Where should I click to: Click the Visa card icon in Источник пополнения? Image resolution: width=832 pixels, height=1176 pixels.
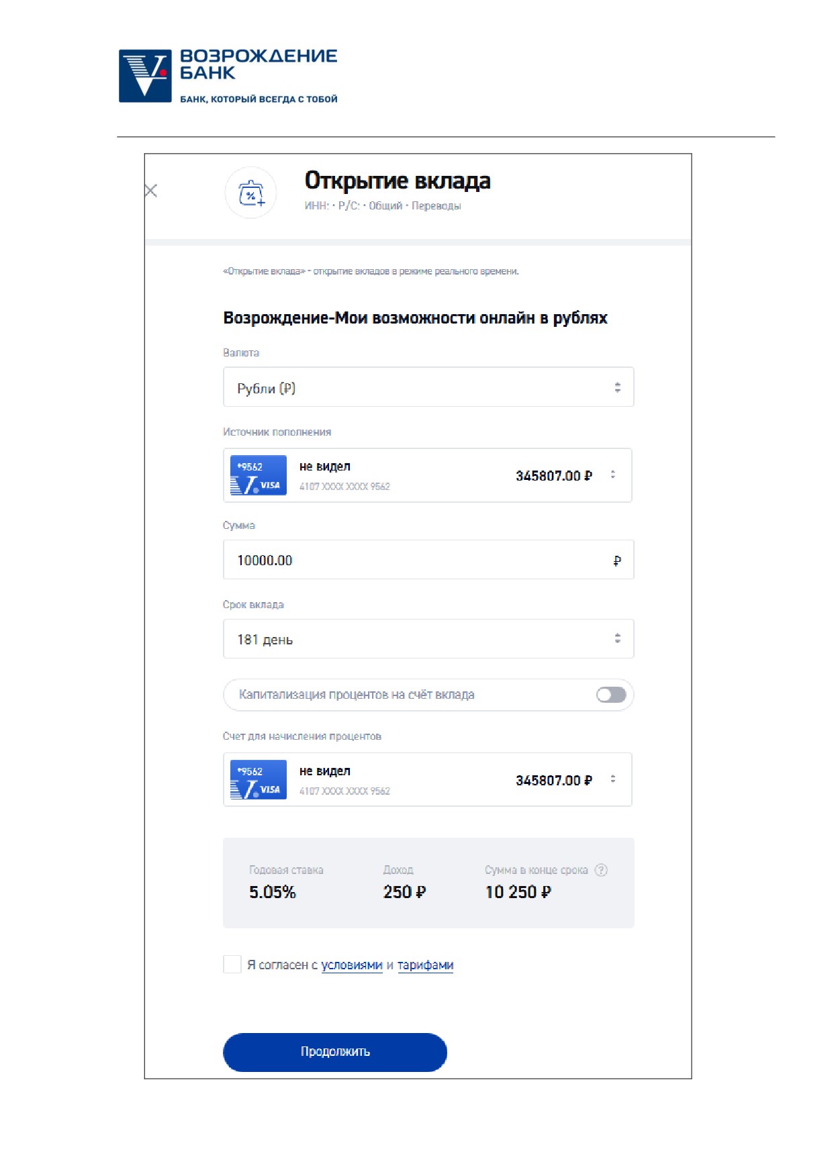259,475
